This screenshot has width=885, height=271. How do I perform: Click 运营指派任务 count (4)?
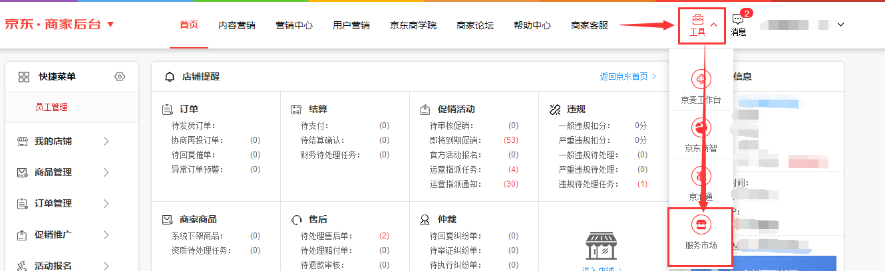click(x=513, y=169)
